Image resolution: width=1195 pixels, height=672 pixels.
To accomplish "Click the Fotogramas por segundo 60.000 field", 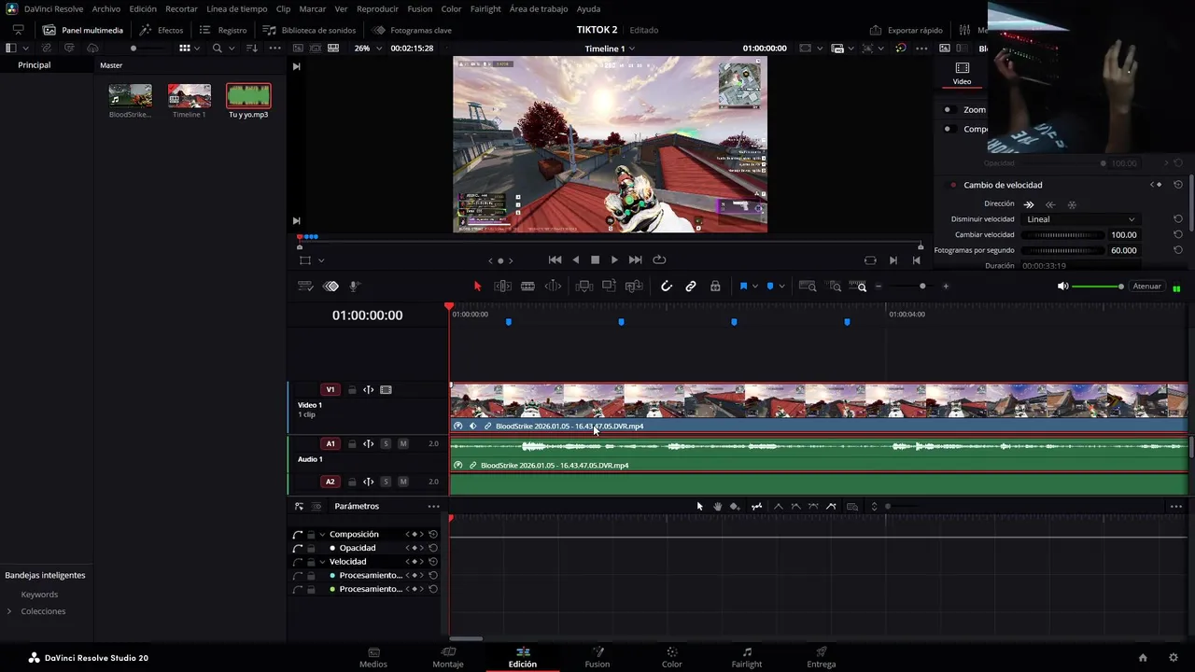I will click(x=1124, y=250).
